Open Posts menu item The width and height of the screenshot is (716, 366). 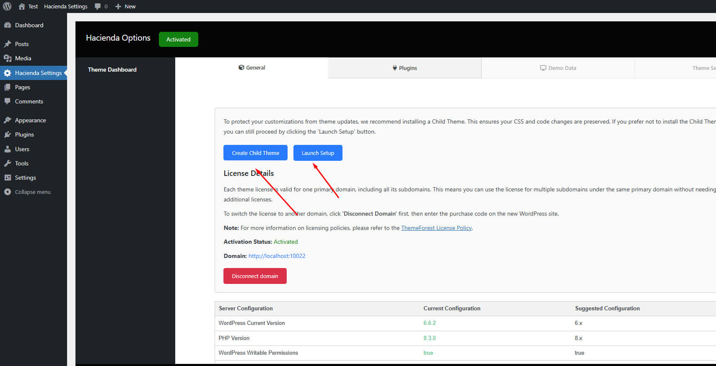(34, 44)
